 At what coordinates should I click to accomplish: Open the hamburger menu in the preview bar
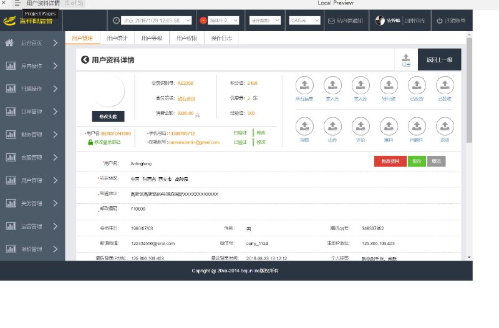click(x=17, y=3)
